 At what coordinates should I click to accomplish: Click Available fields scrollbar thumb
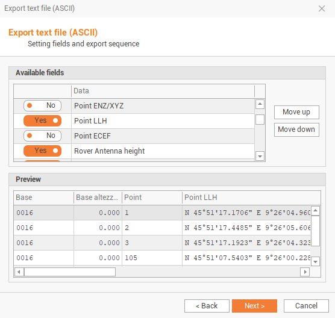260,120
